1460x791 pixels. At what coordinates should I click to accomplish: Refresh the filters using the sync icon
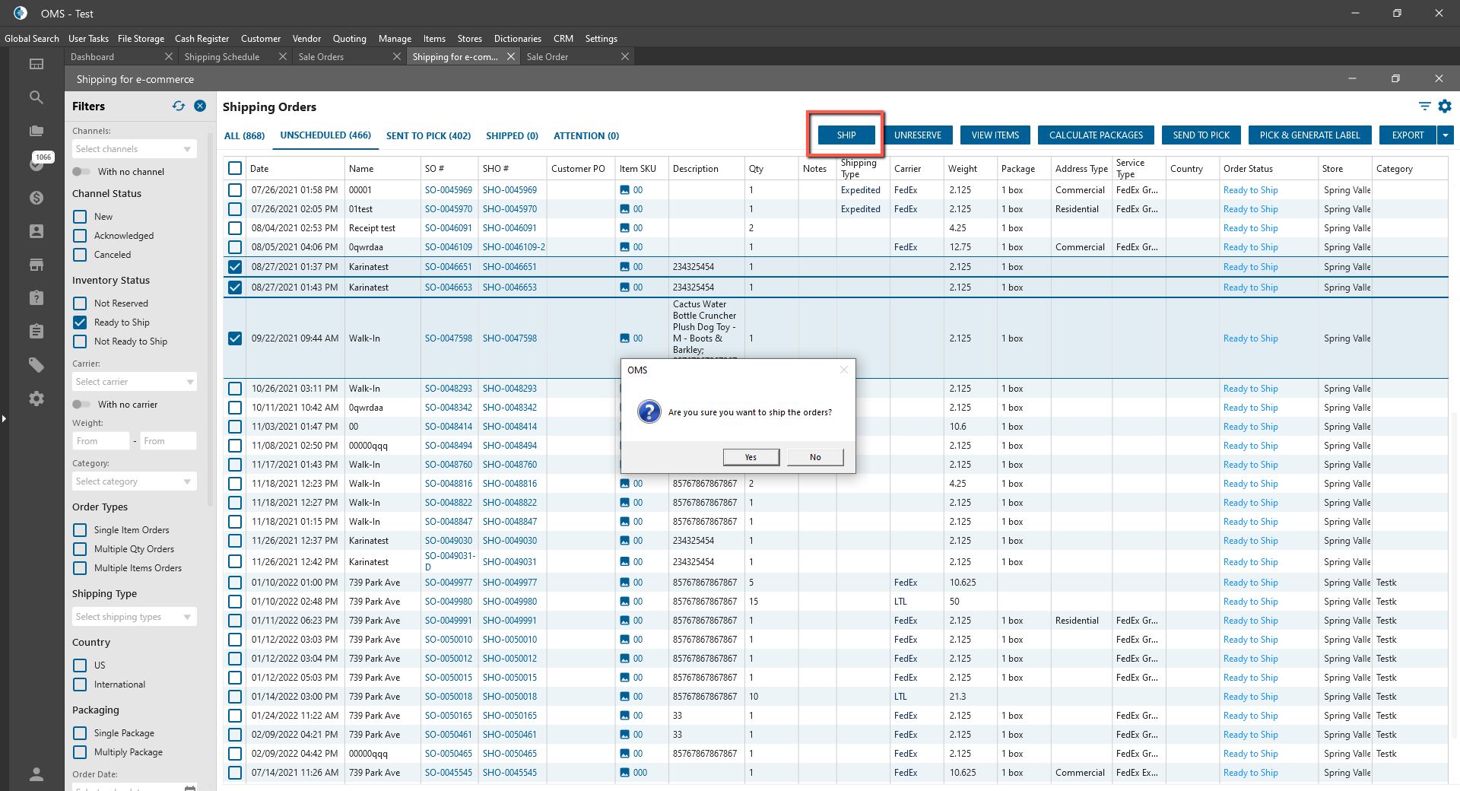tap(179, 106)
